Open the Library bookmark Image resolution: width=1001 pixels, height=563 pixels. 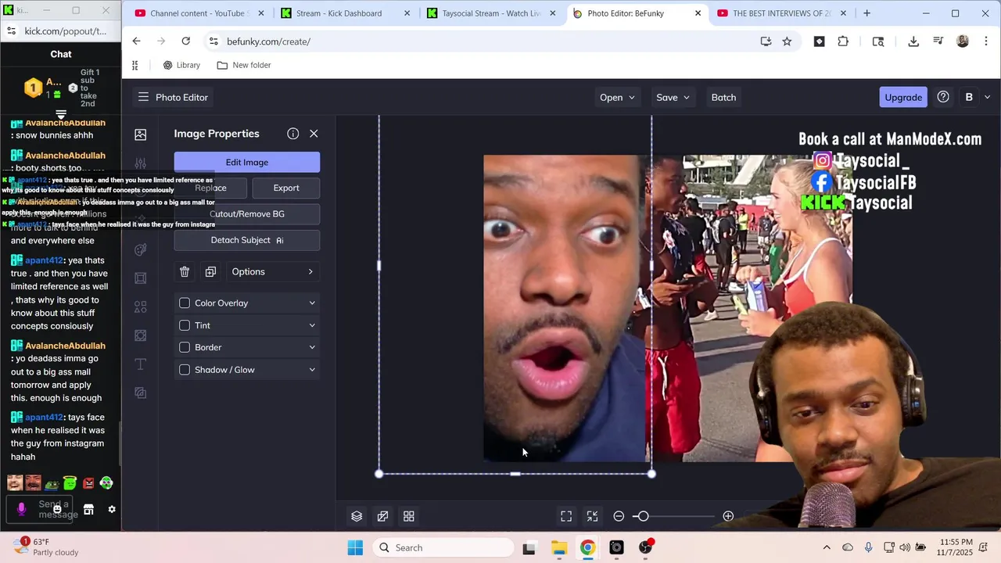click(181, 65)
